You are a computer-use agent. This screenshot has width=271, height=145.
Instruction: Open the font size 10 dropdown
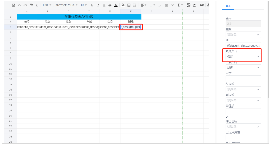(x=84, y=5)
